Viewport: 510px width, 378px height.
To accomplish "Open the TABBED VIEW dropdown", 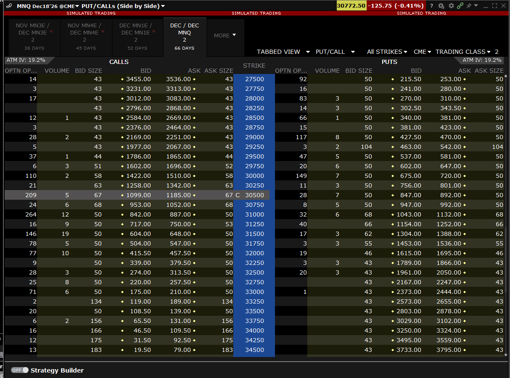I will (283, 52).
